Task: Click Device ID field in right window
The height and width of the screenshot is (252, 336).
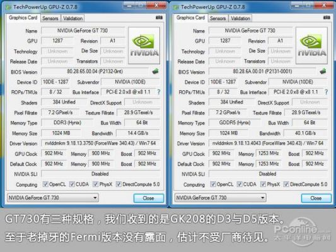Action: 223,82
